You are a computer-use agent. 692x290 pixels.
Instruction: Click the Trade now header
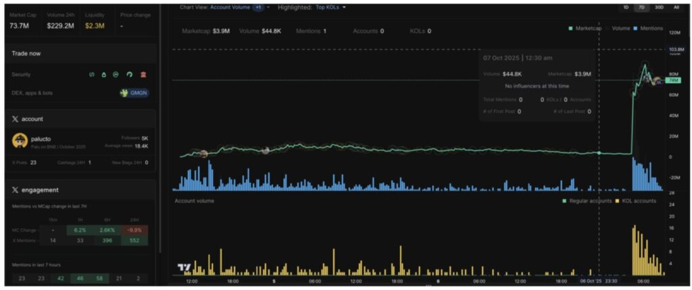pyautogui.click(x=26, y=53)
